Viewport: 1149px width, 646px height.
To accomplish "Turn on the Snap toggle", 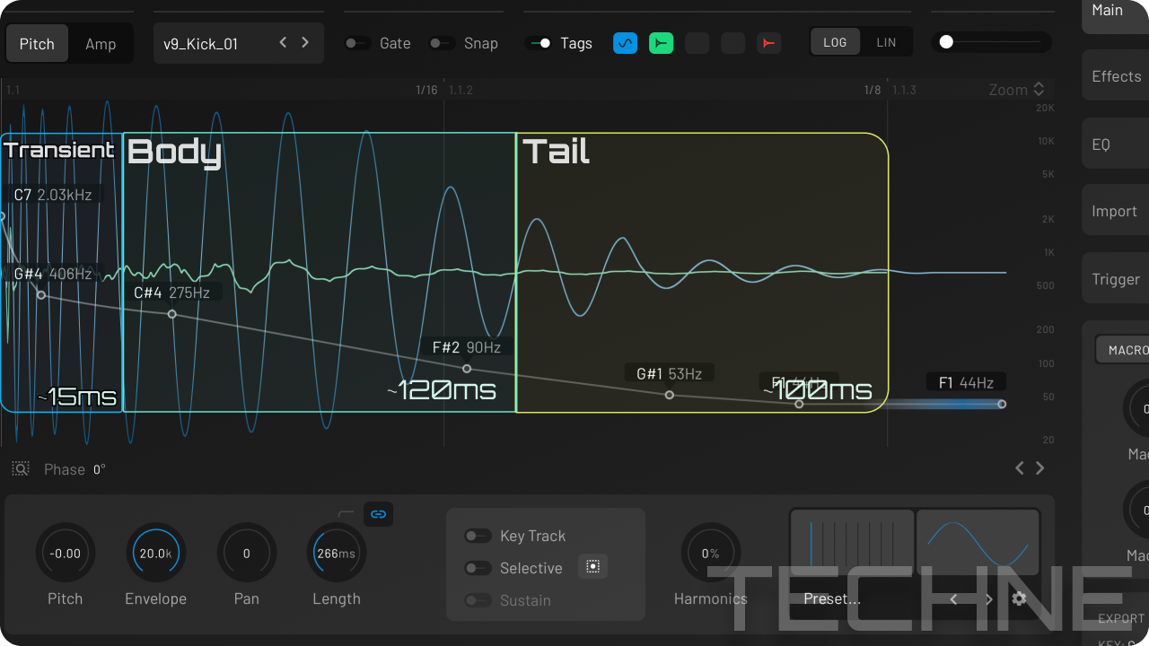I will coord(442,43).
